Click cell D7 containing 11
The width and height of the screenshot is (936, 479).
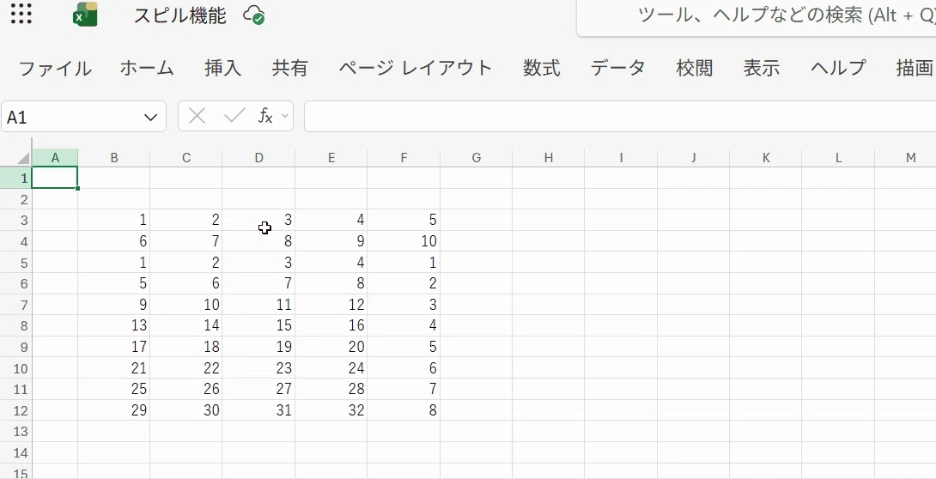point(258,305)
